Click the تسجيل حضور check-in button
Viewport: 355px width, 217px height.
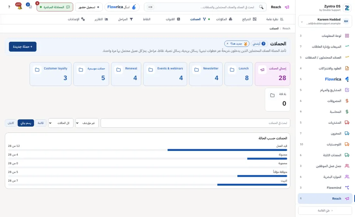click(89, 7)
